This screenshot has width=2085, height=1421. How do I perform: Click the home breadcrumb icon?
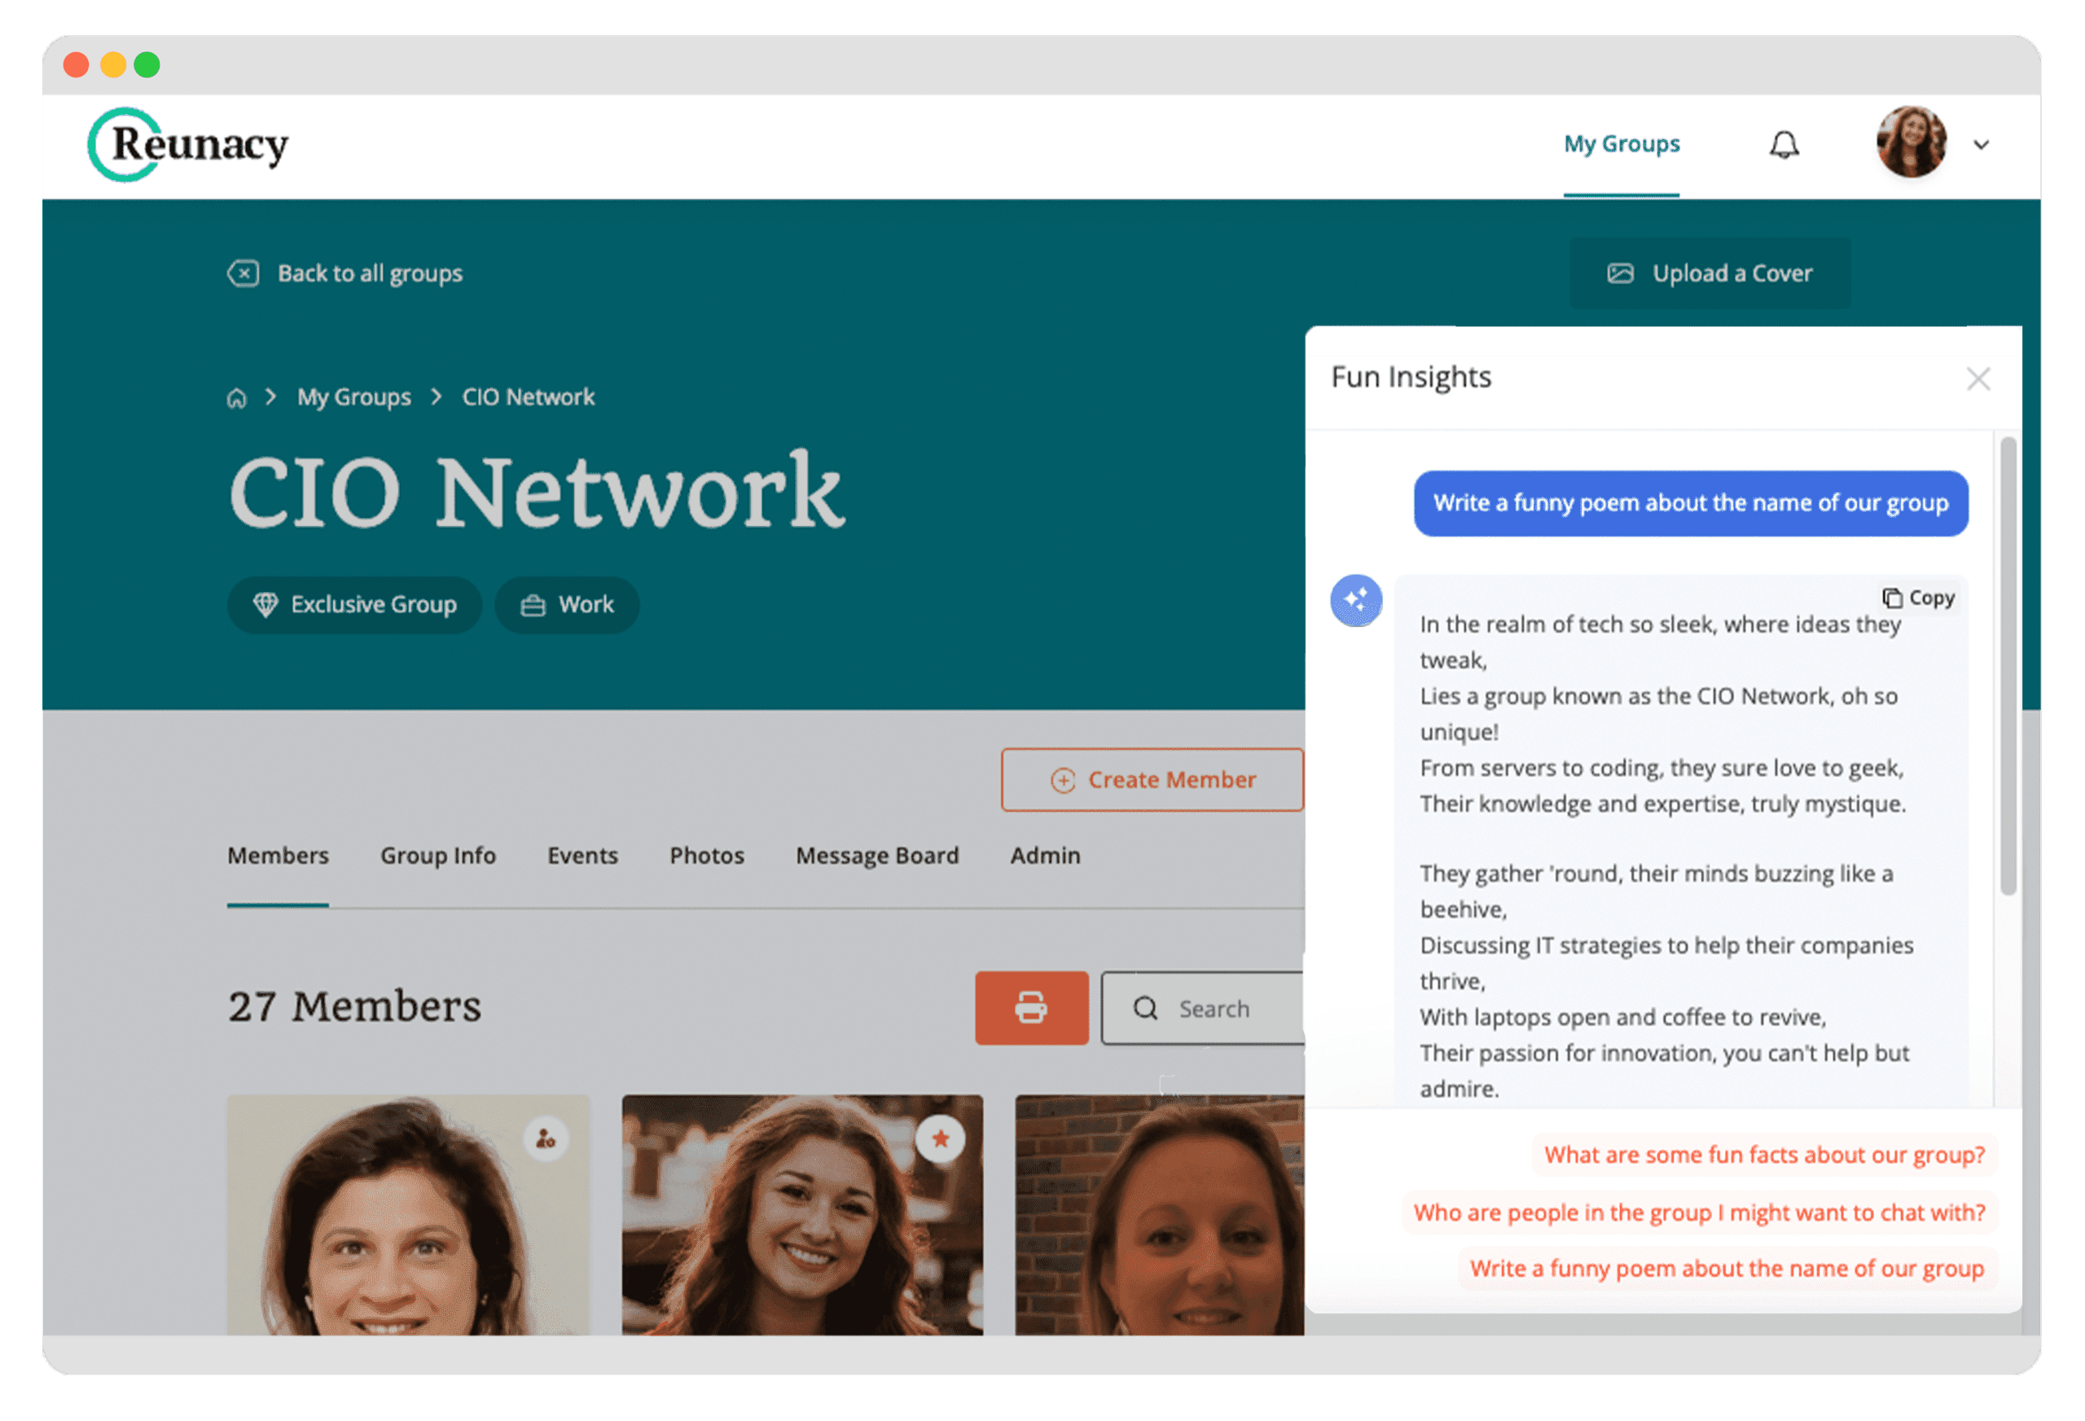click(x=236, y=397)
